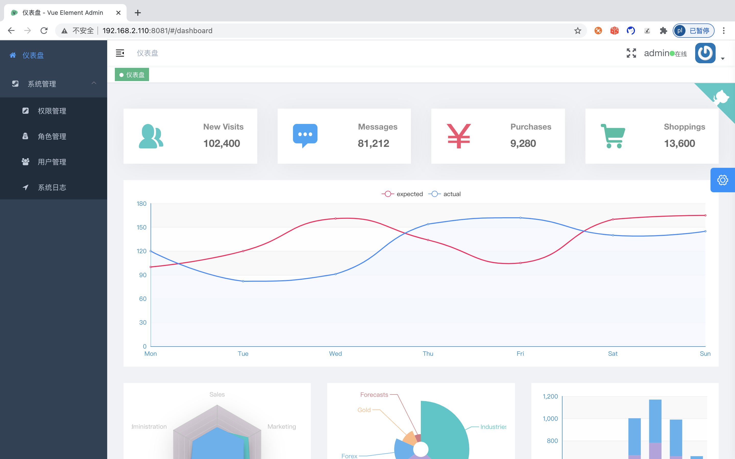Enter fullscreen mode via header icon
The height and width of the screenshot is (459, 735).
(x=631, y=53)
